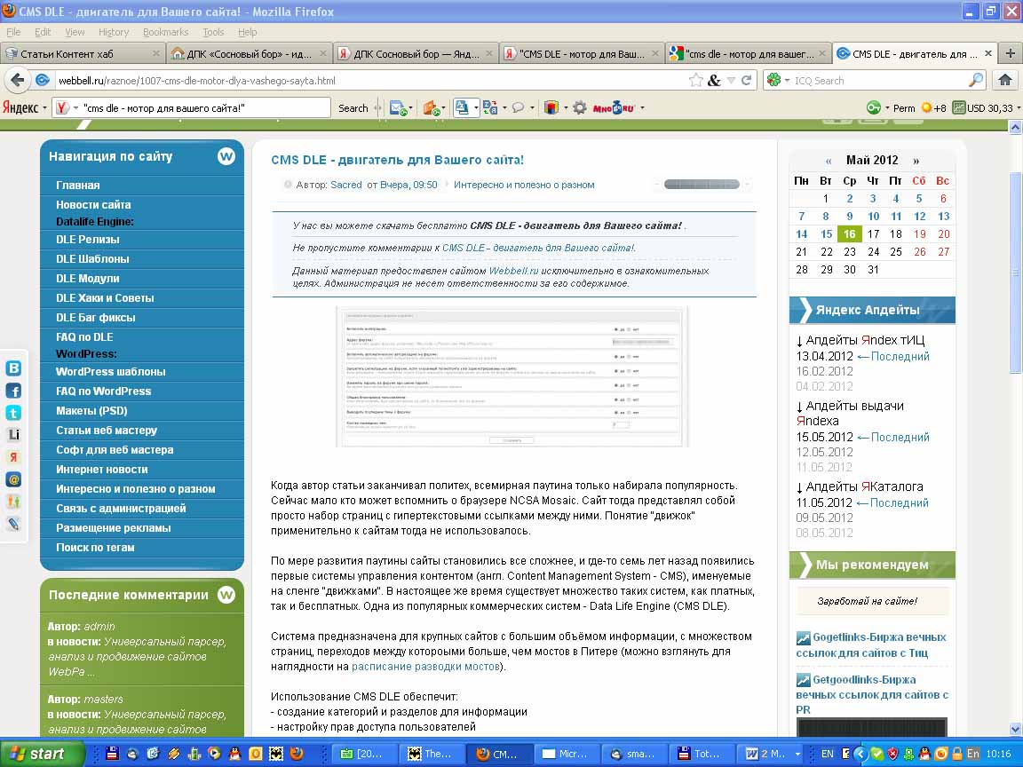This screenshot has height=767, width=1023.
Task: Reload the page with the refresh icon
Action: tap(746, 80)
